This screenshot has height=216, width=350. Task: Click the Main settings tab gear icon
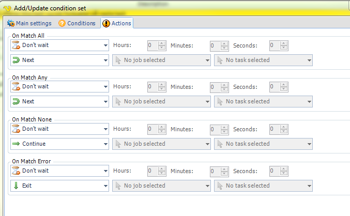pos(11,23)
